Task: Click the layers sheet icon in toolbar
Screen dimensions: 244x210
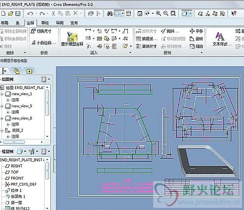Action: 91,13
